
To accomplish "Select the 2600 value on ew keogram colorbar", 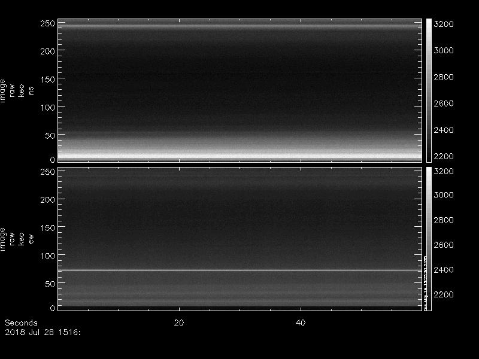I will coord(444,245).
